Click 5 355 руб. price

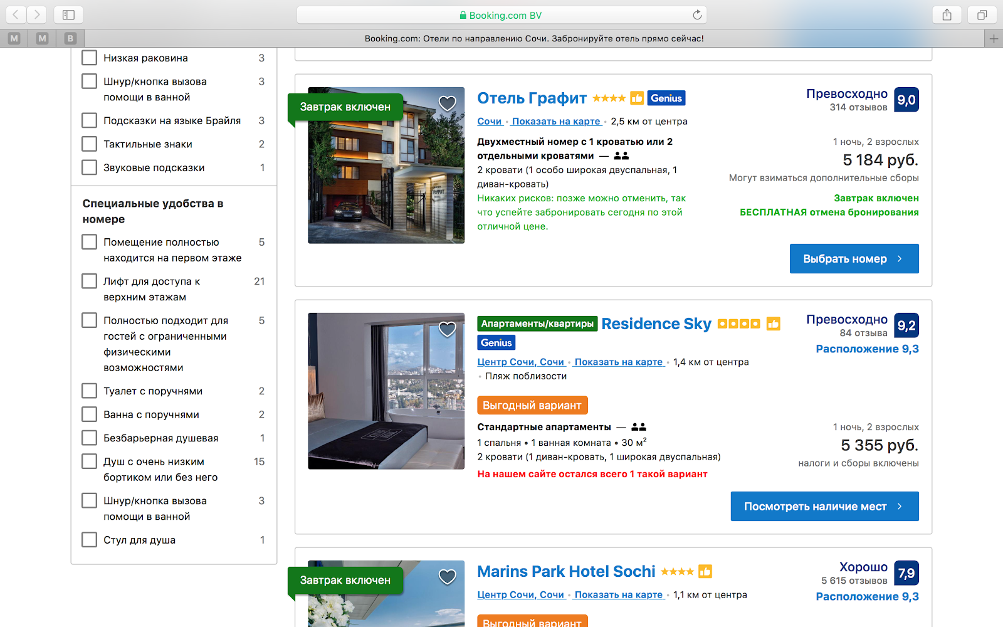pyautogui.click(x=880, y=445)
